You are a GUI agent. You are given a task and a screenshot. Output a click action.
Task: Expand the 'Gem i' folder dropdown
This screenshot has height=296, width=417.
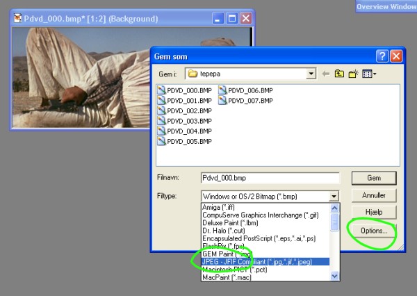coord(312,74)
